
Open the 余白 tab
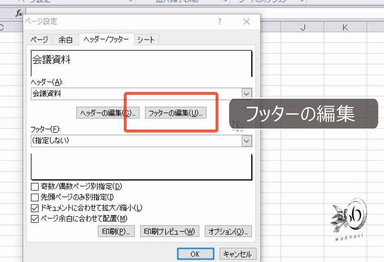tap(66, 40)
